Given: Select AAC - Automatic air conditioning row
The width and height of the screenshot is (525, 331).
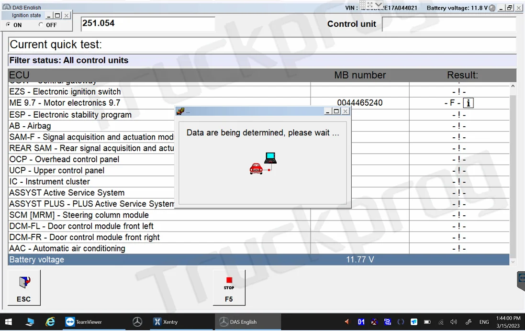Looking at the screenshot, I should pos(258,248).
